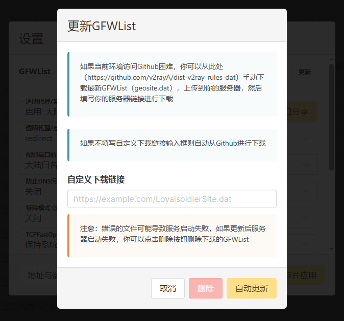Screen dimensions: 344x321
Task: Click the orange warning notice about GFWList
Action: 172,234
